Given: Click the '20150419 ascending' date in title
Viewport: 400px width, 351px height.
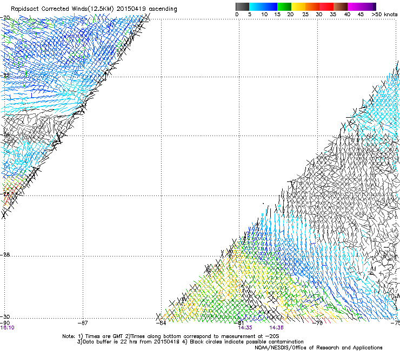Looking at the screenshot, I should 146,9.
